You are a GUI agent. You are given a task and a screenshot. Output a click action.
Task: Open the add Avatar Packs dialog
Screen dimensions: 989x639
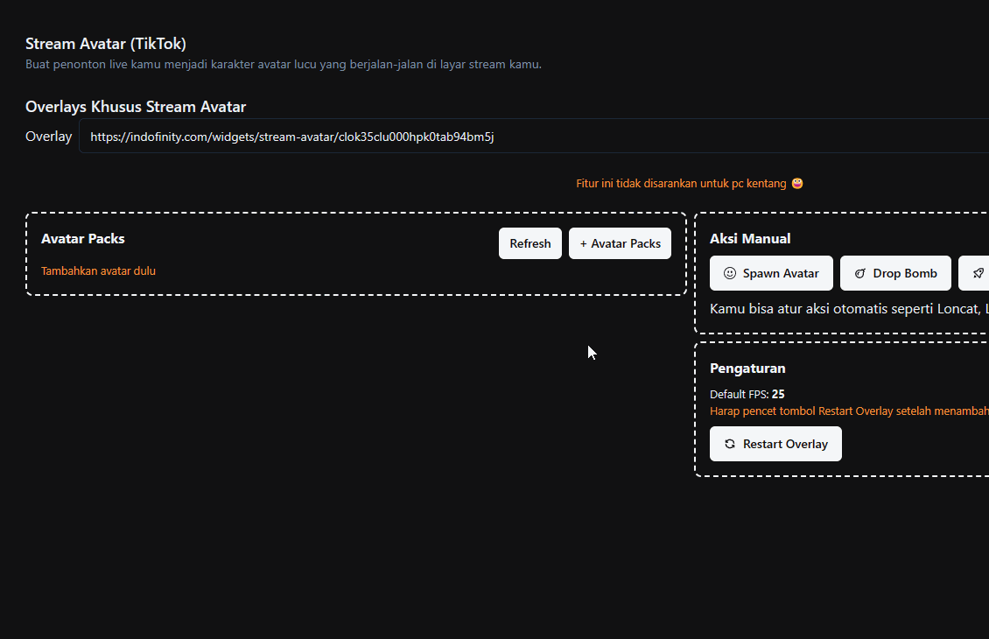coord(620,243)
